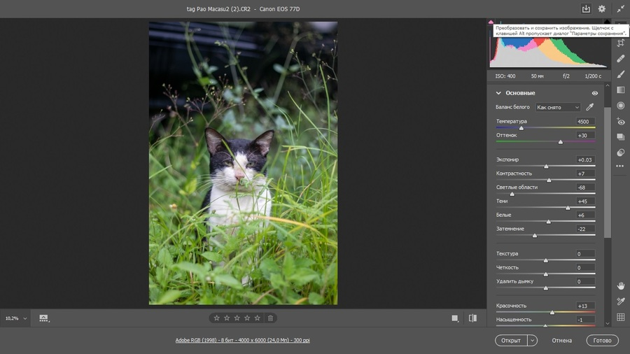Click the Красочность slider handle
This screenshot has height=354, width=630.
pos(552,312)
